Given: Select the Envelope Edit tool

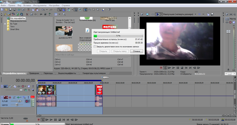Looking at the screenshot, I should (90, 10).
